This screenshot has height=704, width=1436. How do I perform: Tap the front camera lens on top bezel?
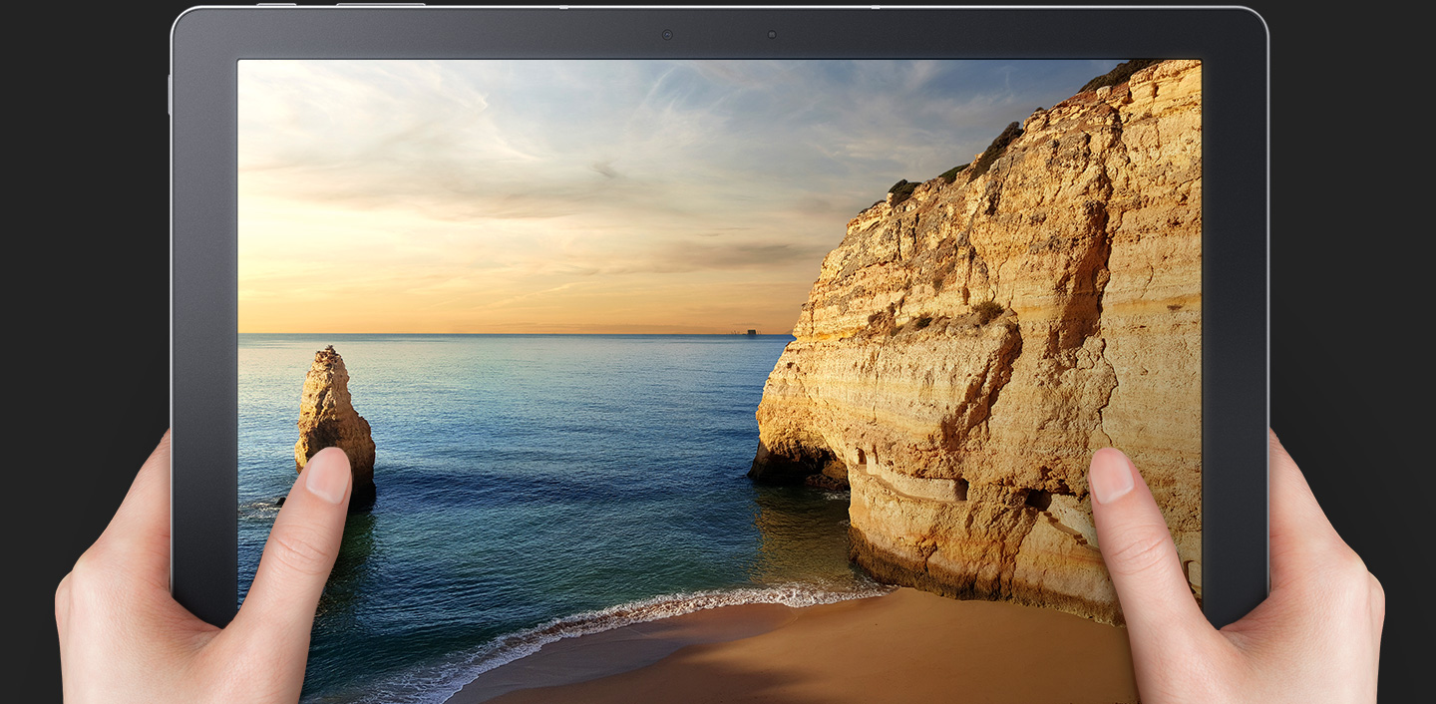(x=666, y=35)
